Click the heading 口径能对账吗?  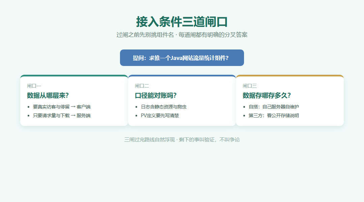point(156,95)
